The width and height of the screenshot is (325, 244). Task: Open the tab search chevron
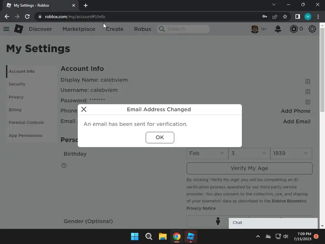pos(274,4)
